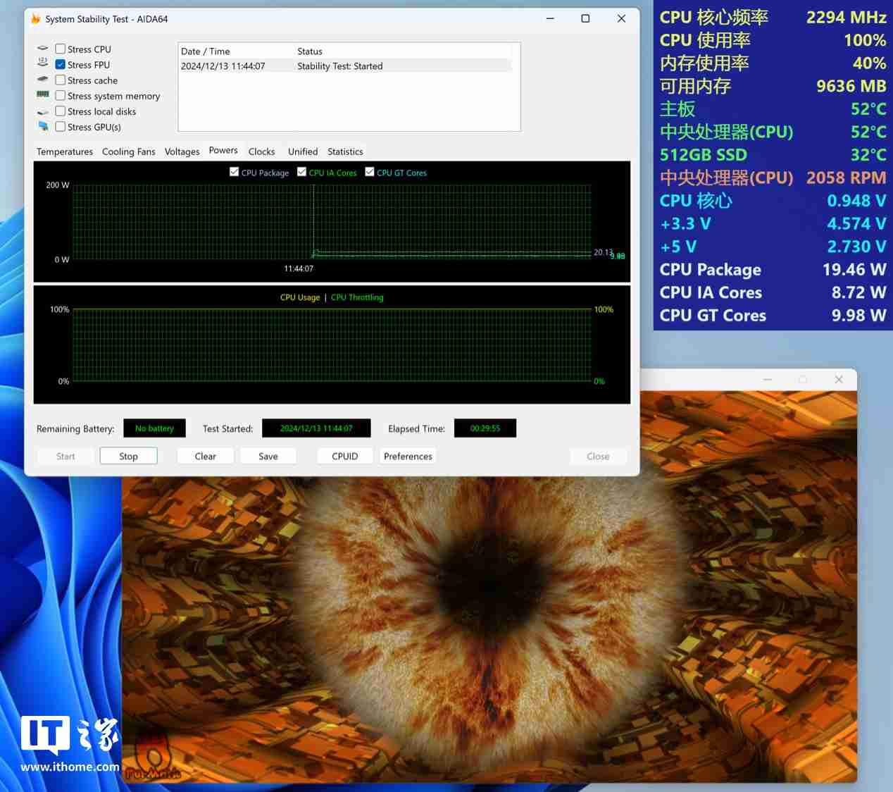Toggle the CPU Package graph checkbox
893x792 pixels.
point(235,172)
